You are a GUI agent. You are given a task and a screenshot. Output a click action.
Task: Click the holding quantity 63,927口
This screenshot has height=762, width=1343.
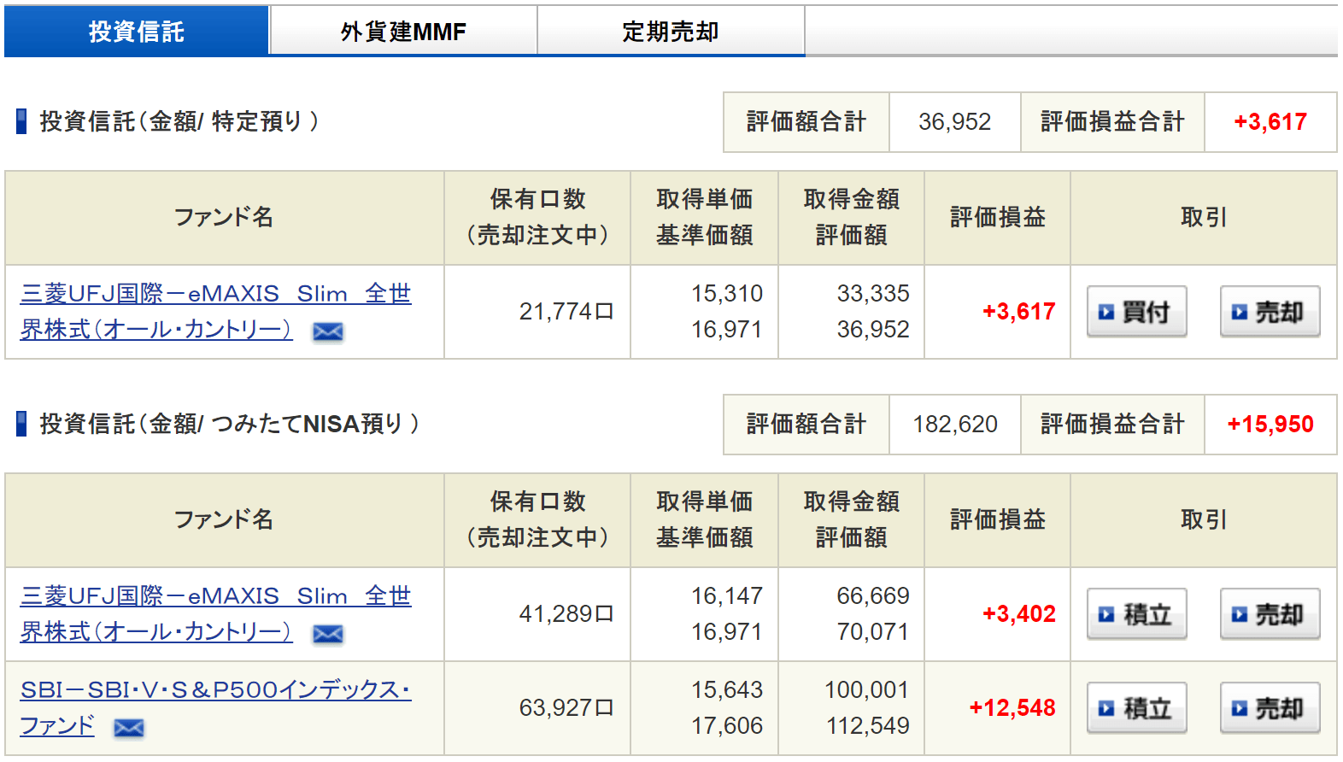coord(566,708)
